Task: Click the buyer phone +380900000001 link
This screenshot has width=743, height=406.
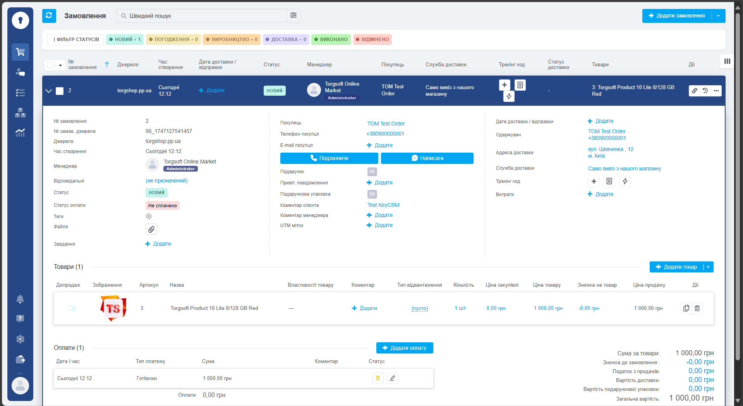Action: [385, 134]
